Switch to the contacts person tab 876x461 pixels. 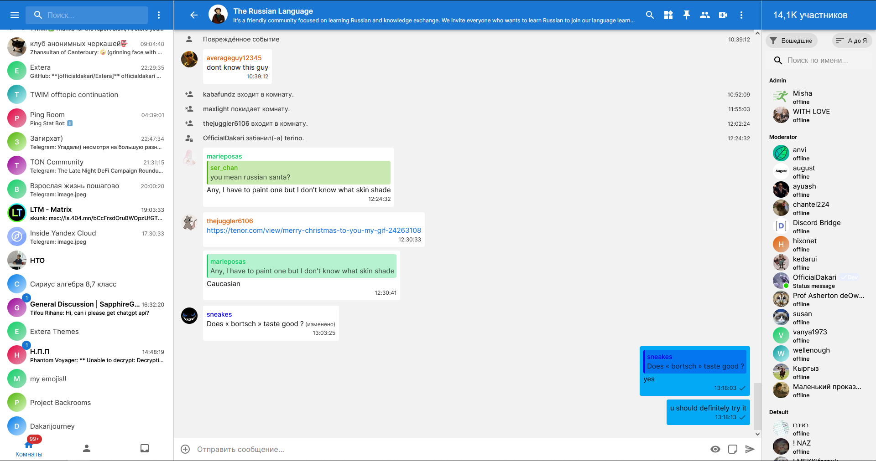87,448
